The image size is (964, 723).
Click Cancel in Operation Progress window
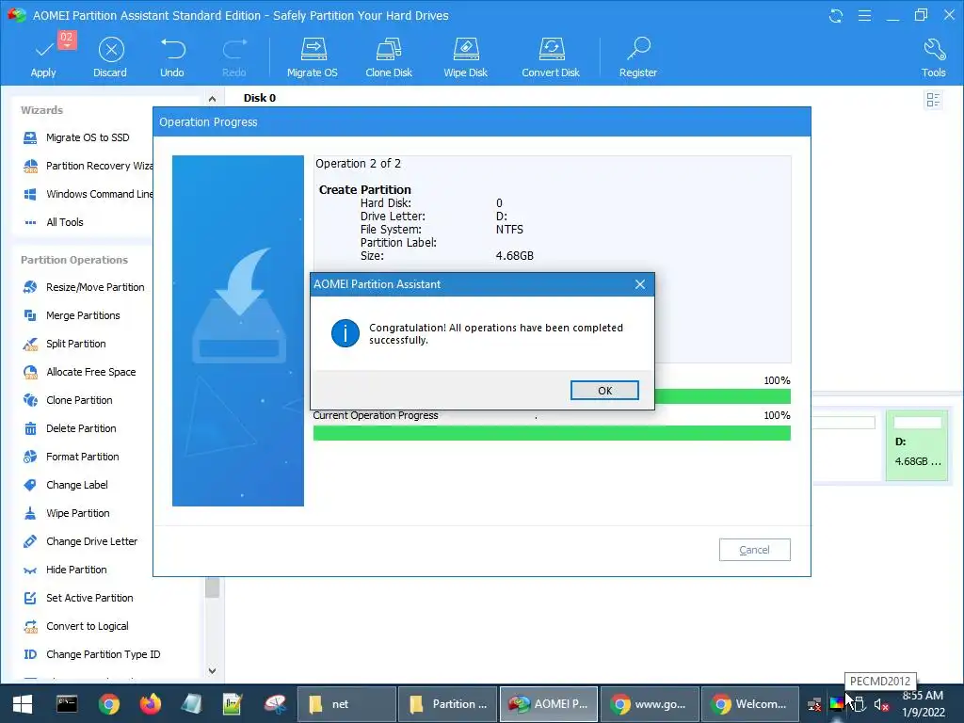pos(754,550)
